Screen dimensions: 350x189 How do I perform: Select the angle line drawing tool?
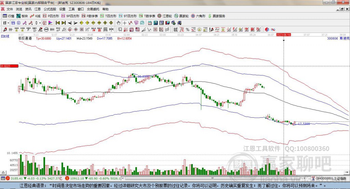tap(144, 29)
